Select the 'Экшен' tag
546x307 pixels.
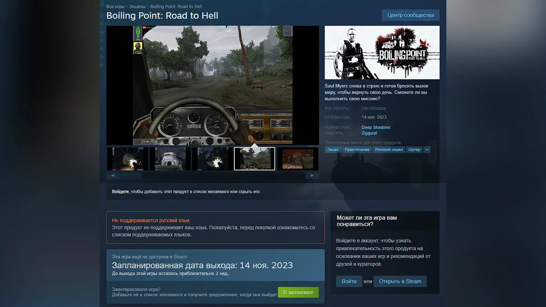(333, 150)
